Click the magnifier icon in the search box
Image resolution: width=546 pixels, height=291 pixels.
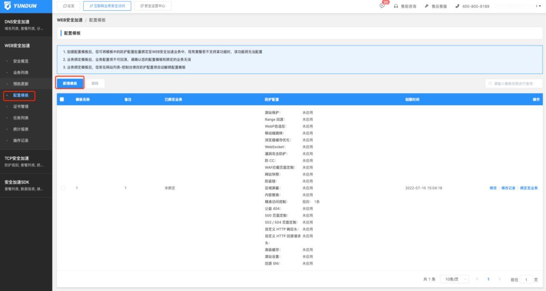point(491,84)
